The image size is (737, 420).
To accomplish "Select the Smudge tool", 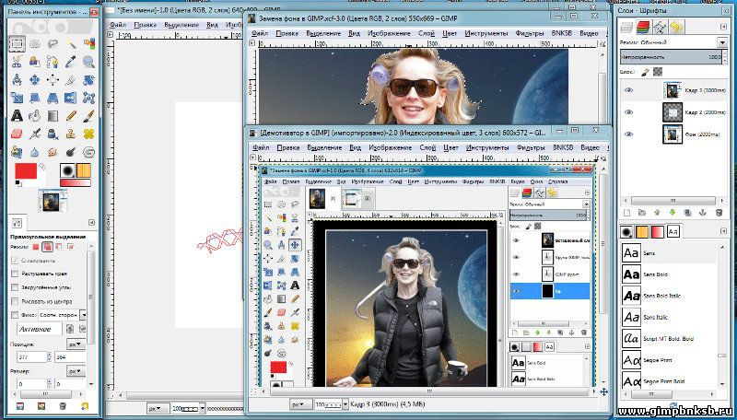I will coord(53,152).
